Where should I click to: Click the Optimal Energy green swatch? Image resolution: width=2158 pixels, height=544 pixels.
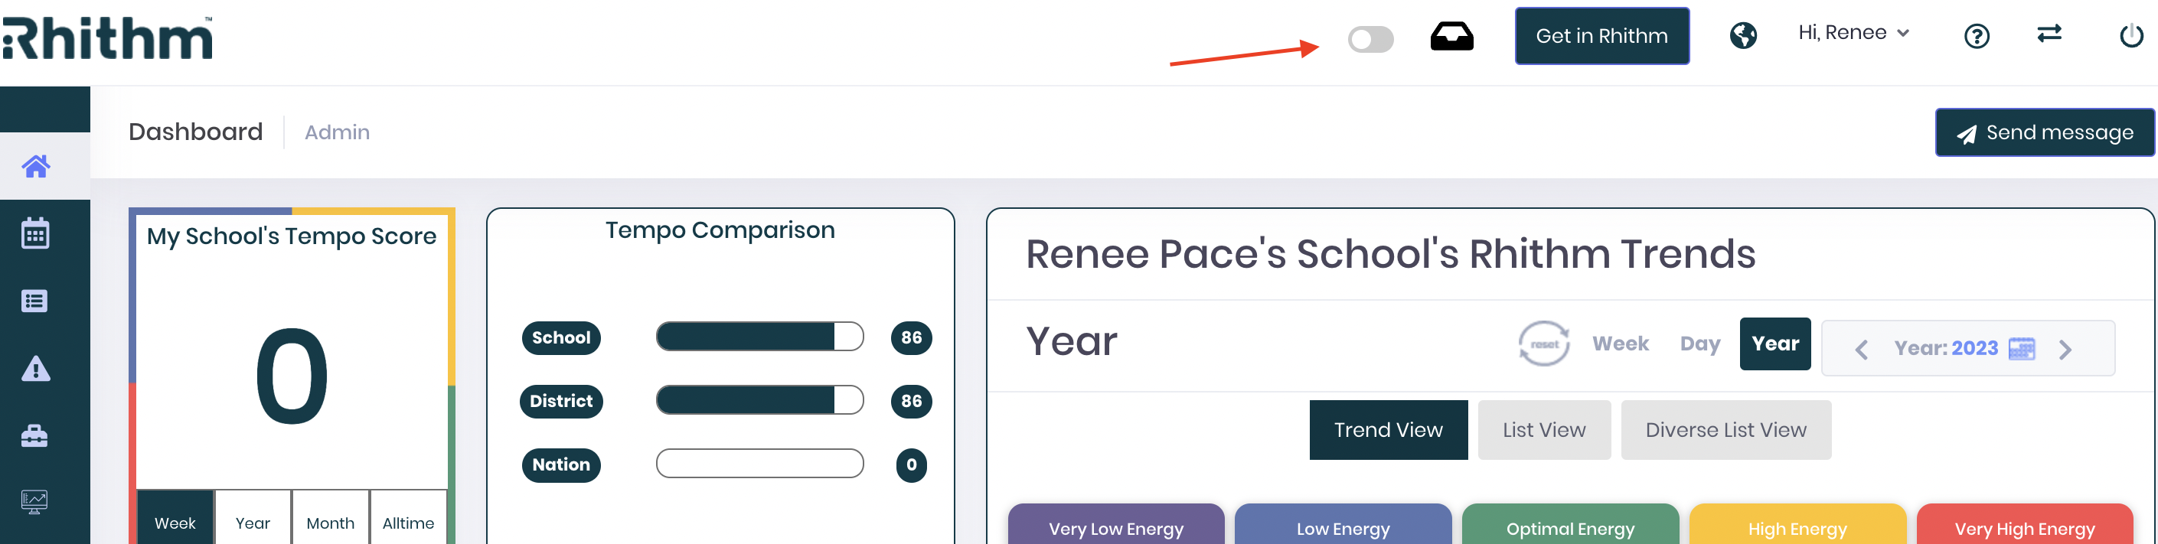click(1570, 525)
